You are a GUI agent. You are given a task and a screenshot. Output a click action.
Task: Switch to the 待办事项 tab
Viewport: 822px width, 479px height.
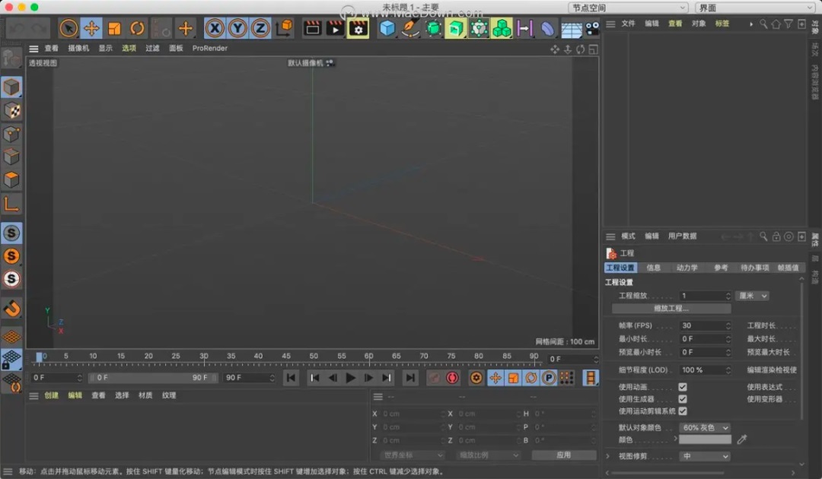(x=754, y=268)
